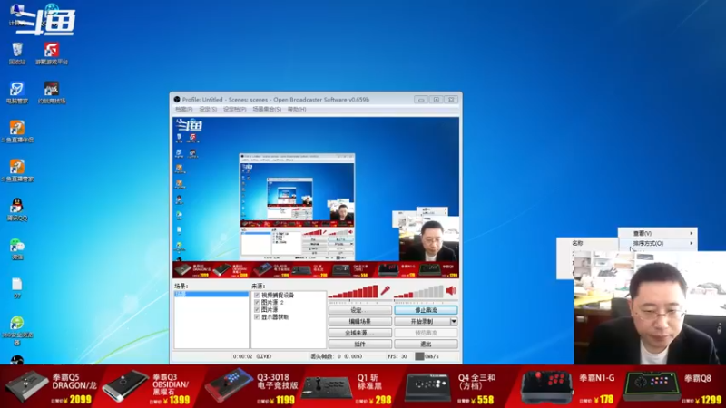Expand the dropdown arrow beside 开始录制
The height and width of the screenshot is (408, 726).
(x=454, y=321)
